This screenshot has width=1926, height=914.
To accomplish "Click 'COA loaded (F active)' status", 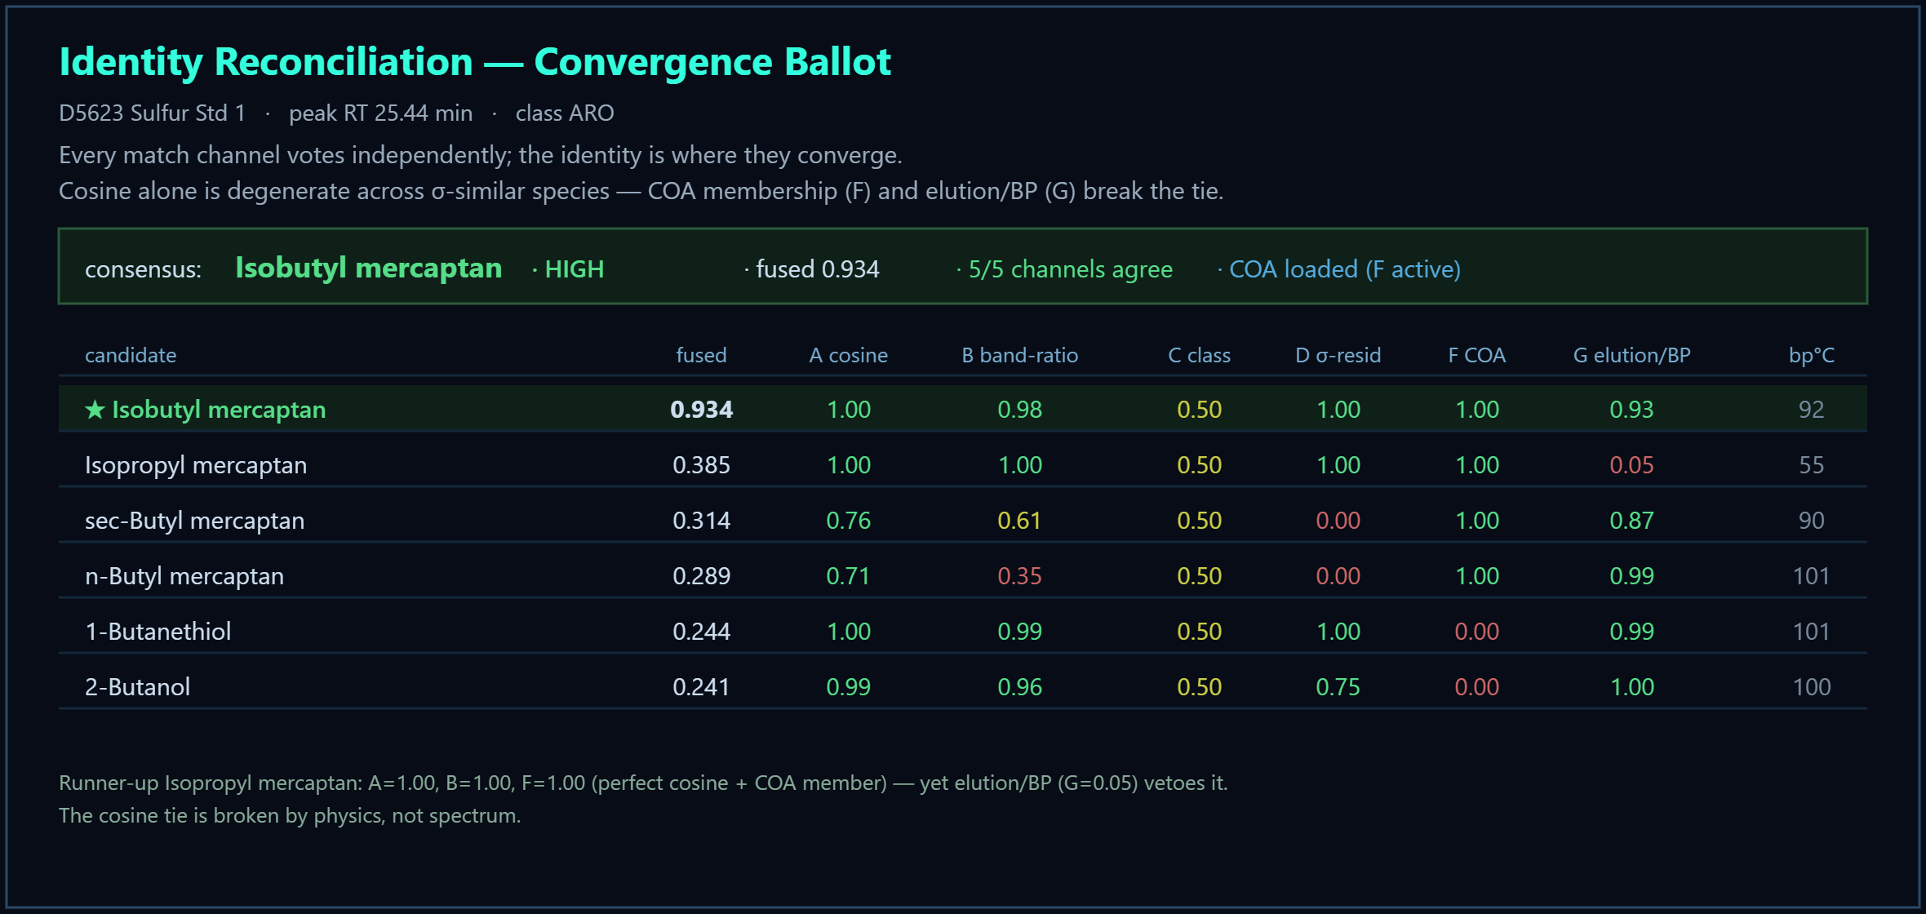I will (x=1345, y=269).
